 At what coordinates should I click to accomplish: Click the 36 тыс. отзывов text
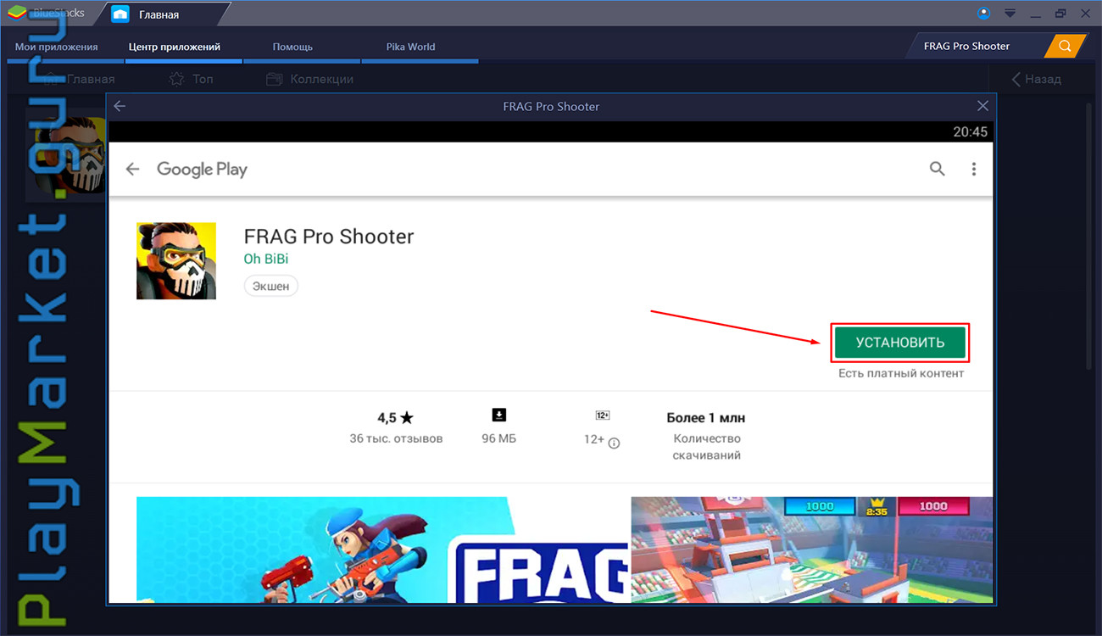tap(396, 438)
